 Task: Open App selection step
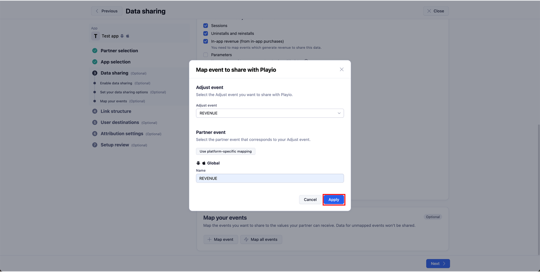(x=115, y=62)
